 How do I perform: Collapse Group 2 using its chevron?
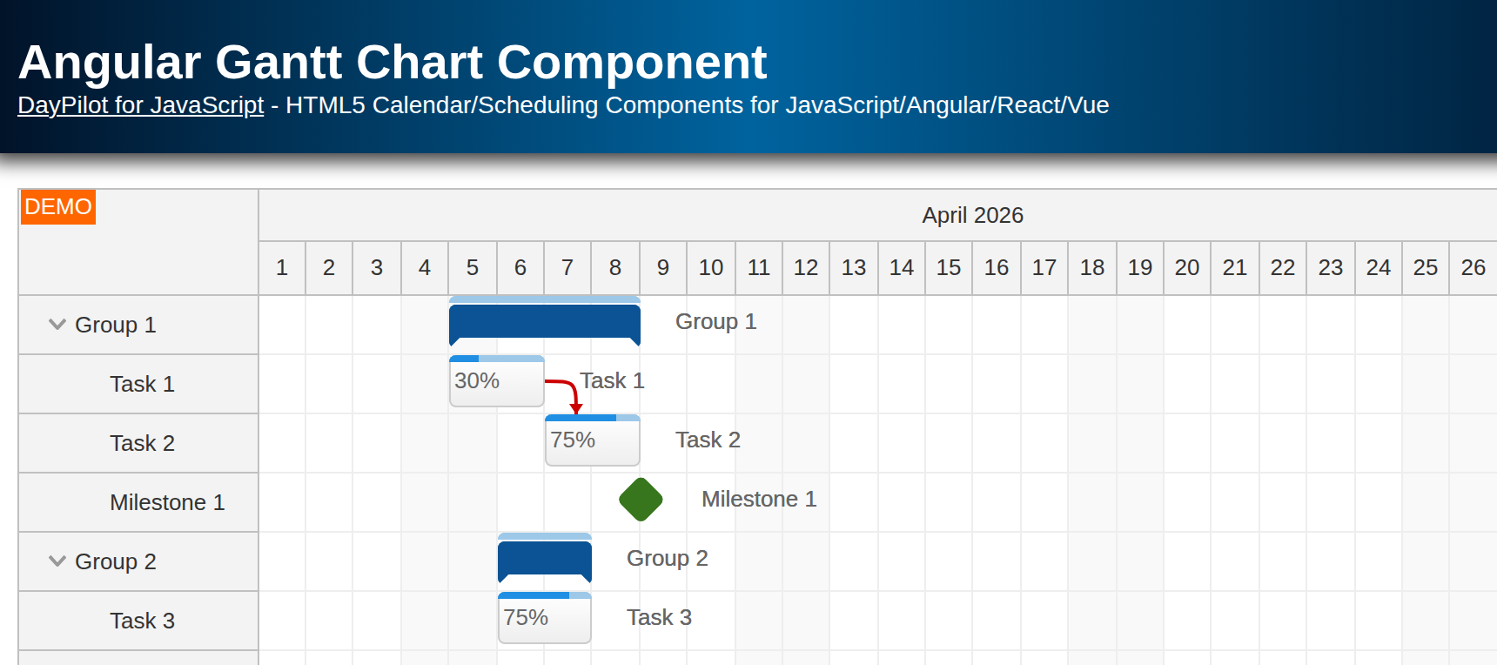(x=57, y=561)
